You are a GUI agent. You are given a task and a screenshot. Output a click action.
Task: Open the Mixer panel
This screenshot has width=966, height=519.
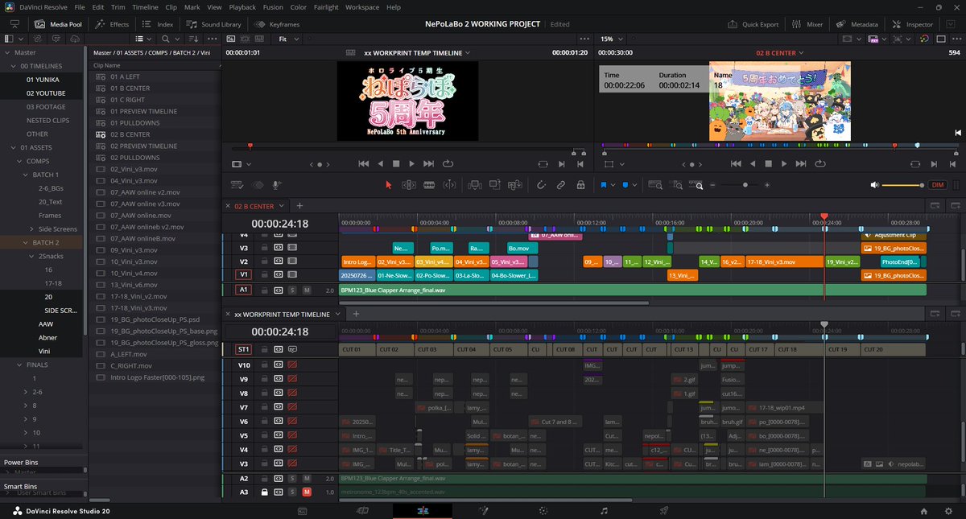point(807,24)
